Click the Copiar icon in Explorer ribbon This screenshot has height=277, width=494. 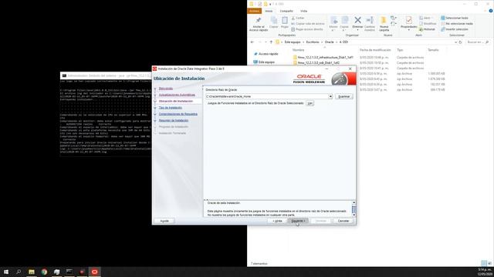click(x=274, y=21)
